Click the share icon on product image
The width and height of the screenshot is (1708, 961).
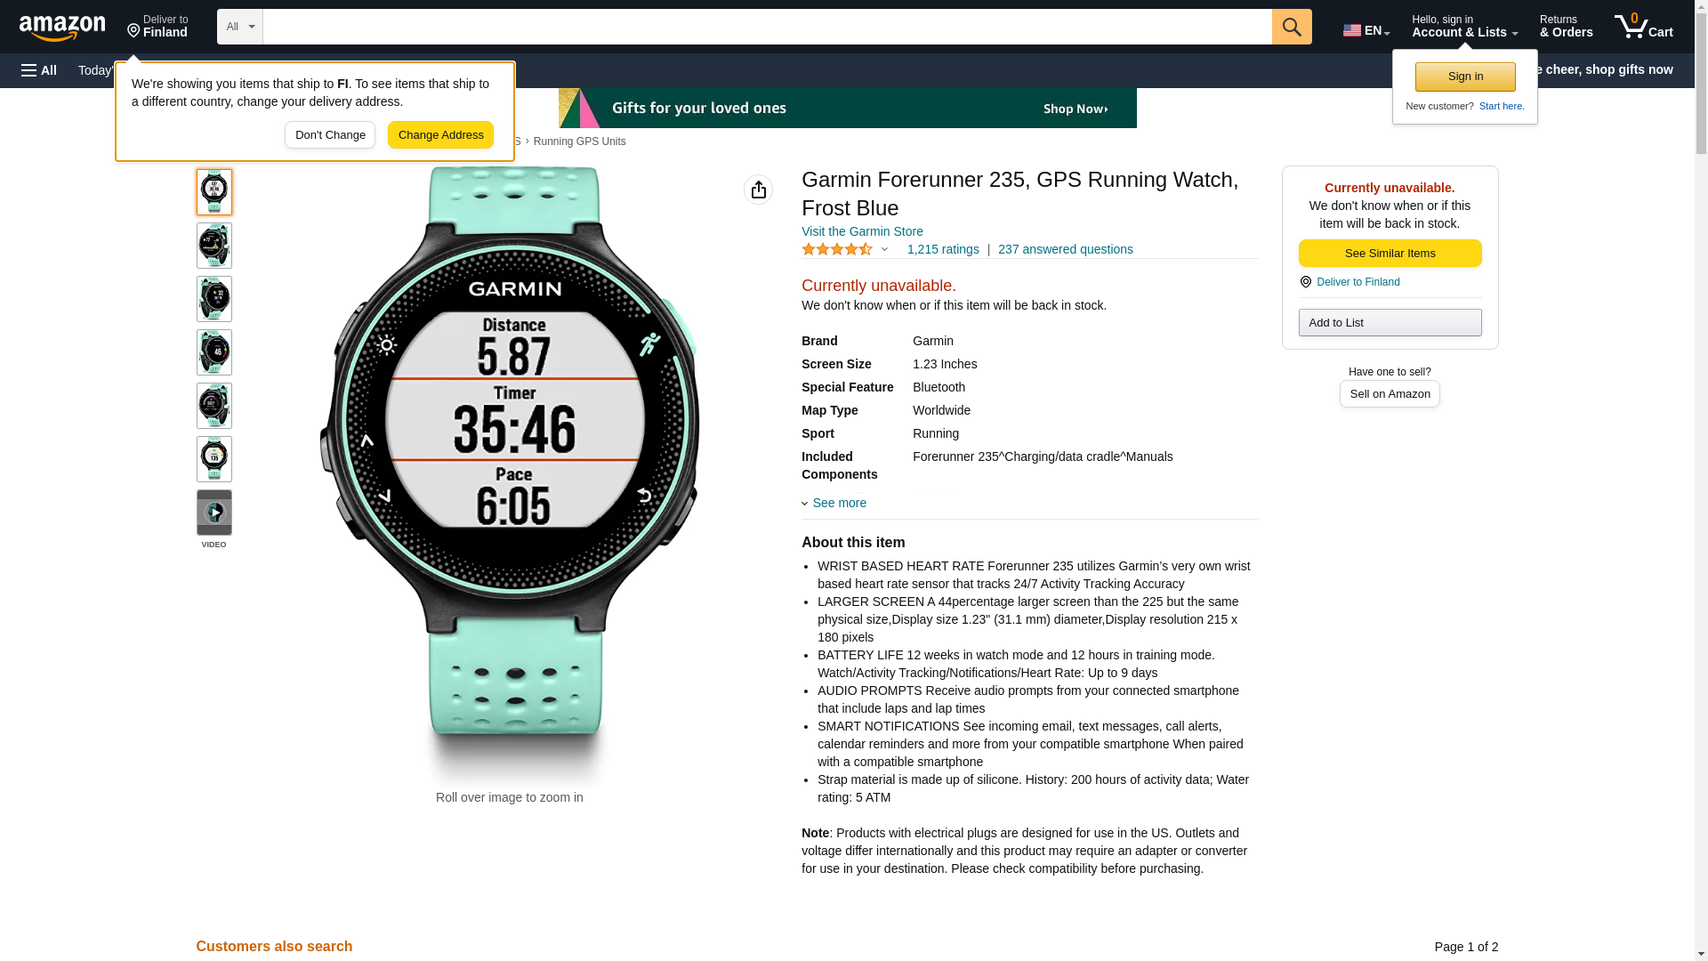(758, 190)
